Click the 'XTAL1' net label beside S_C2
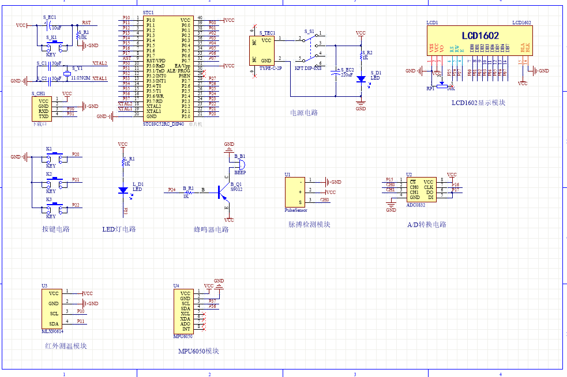The image size is (567, 377). click(99, 78)
